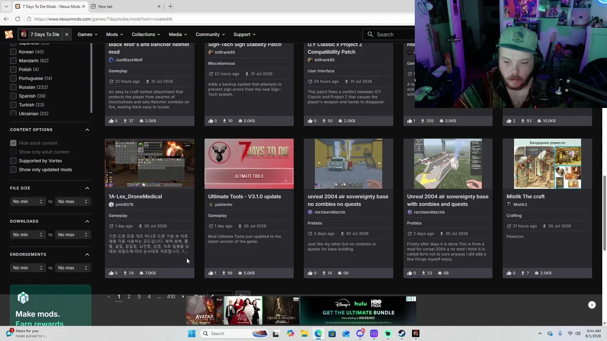Open the Media menu
607x341 pixels.
click(x=178, y=35)
